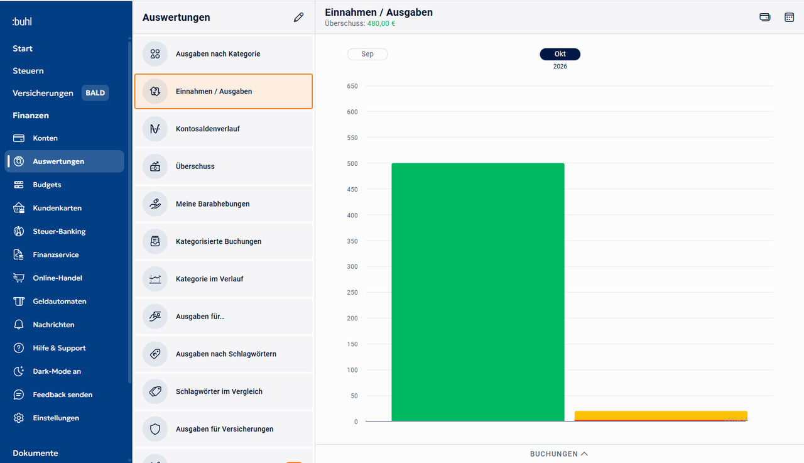The width and height of the screenshot is (804, 463).
Task: Select the Sep month pill
Action: point(367,54)
